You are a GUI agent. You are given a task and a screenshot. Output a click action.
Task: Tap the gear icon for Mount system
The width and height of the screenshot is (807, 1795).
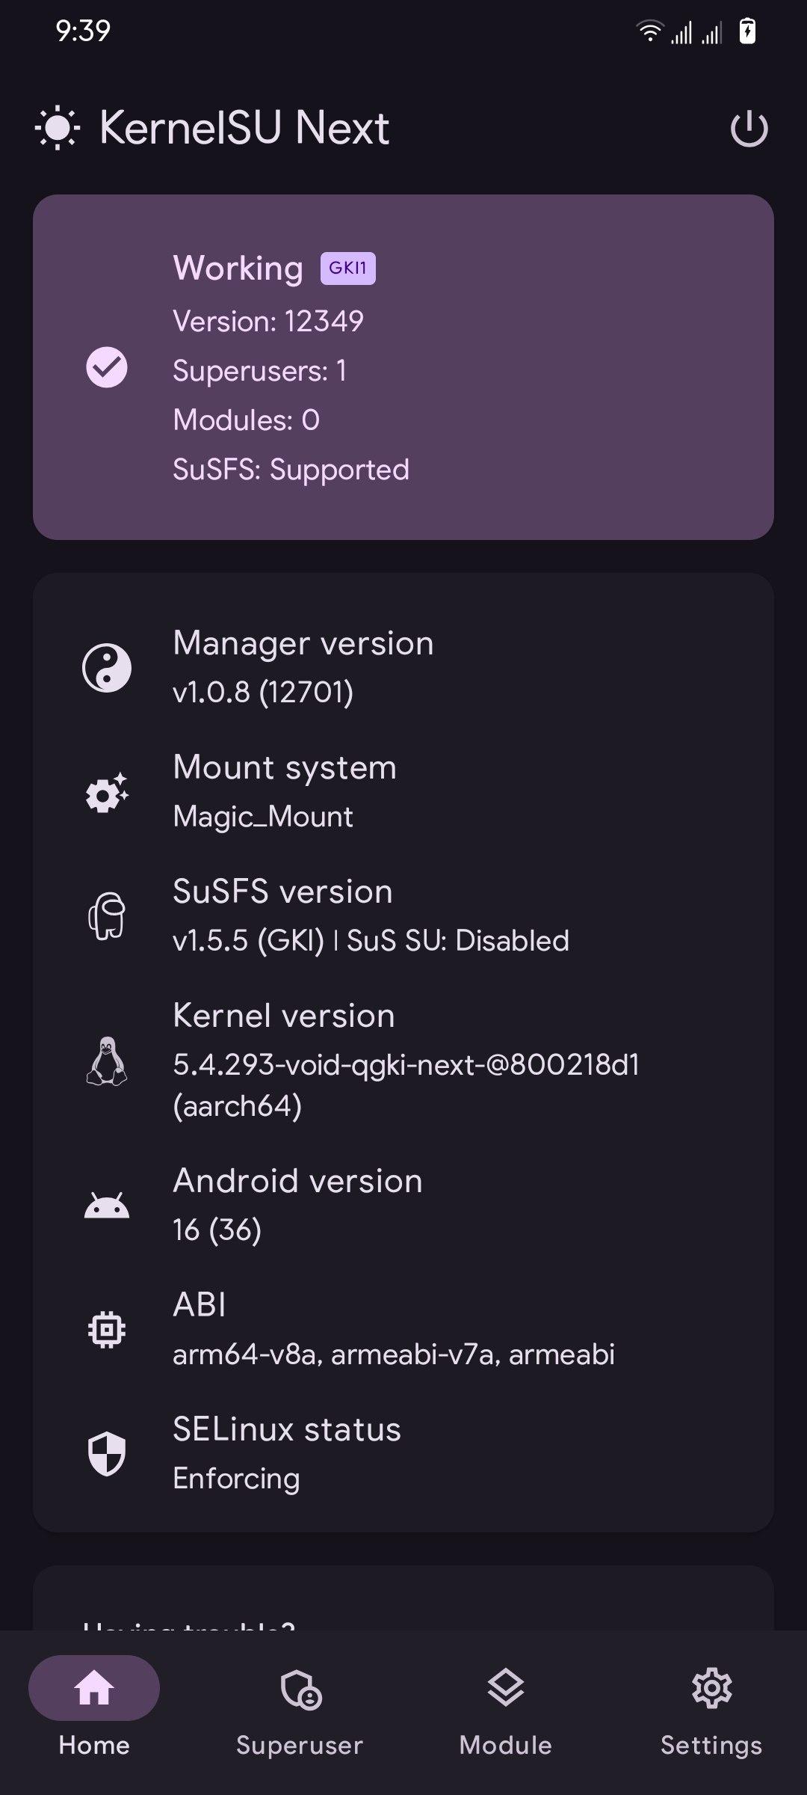[107, 793]
